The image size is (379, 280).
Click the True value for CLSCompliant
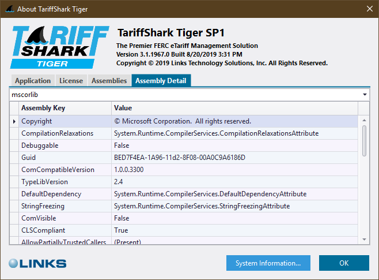pos(234,230)
